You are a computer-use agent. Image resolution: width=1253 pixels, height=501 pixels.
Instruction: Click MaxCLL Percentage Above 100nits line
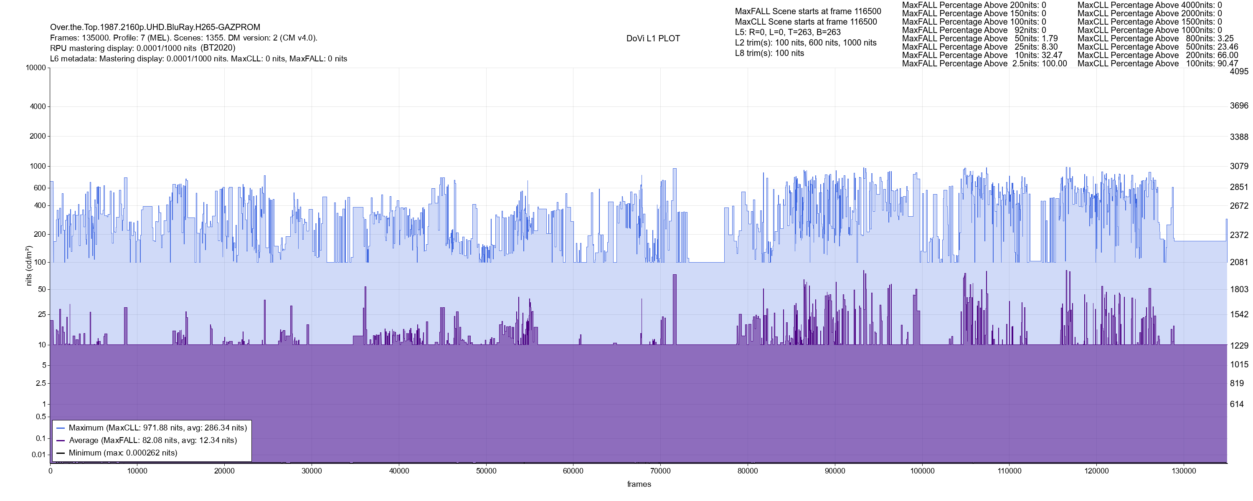pyautogui.click(x=1157, y=64)
